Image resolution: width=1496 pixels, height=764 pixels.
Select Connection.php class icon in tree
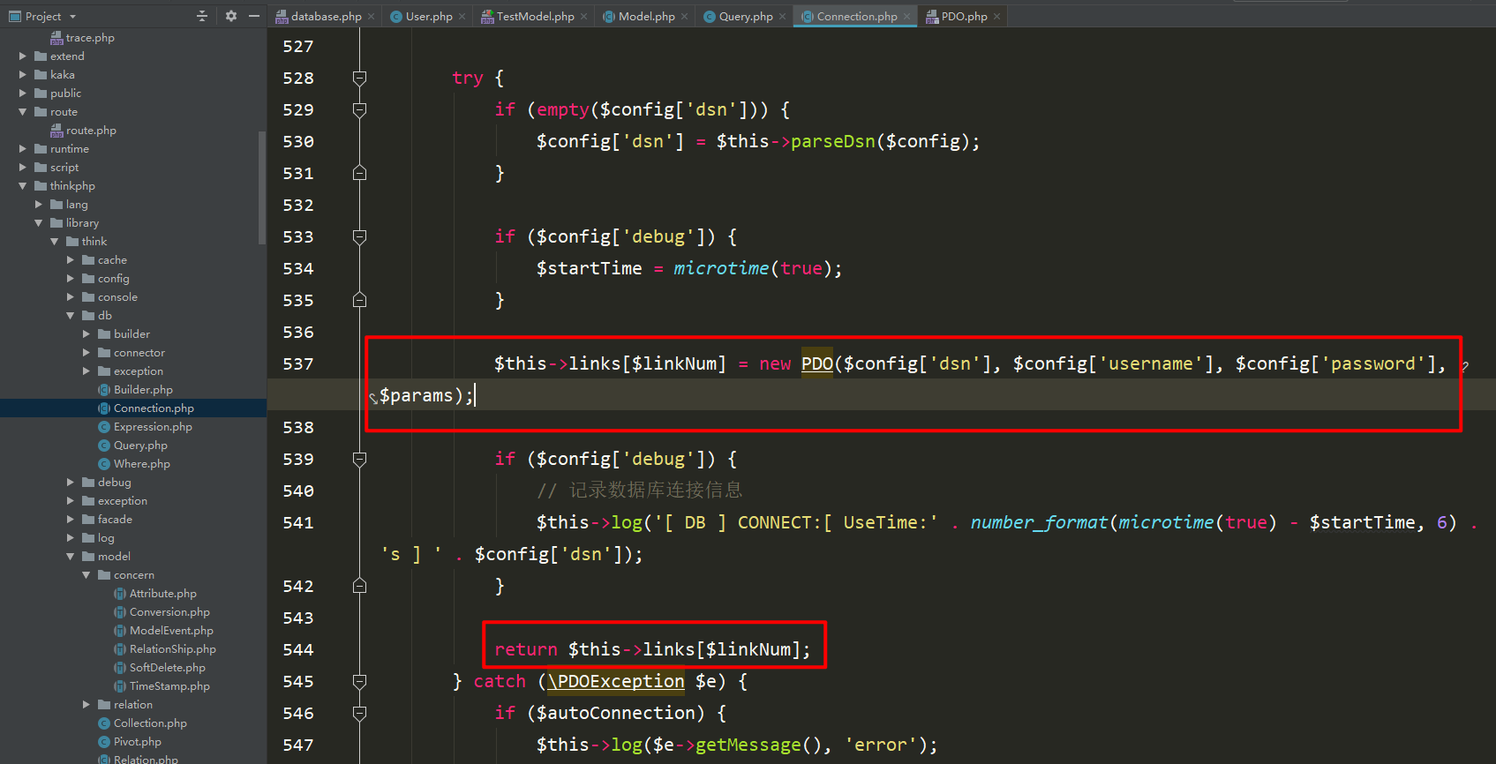pyautogui.click(x=104, y=408)
